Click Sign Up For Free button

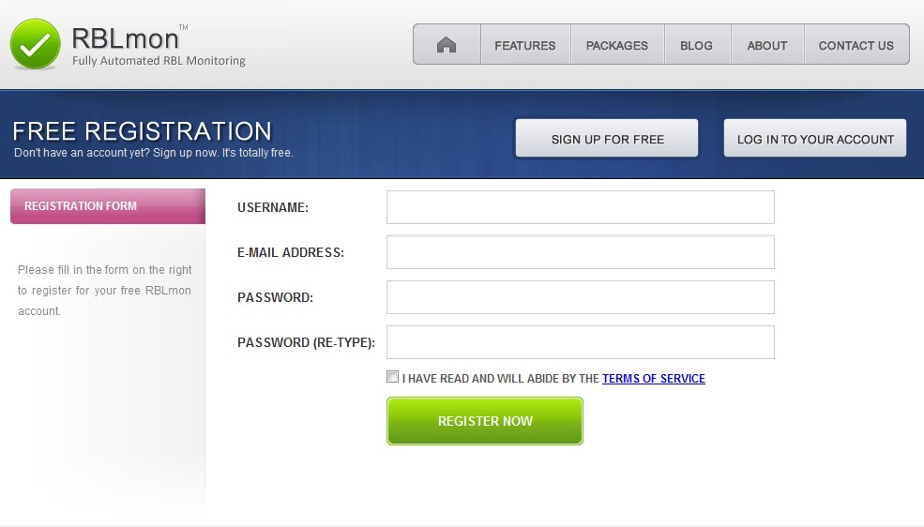click(607, 139)
